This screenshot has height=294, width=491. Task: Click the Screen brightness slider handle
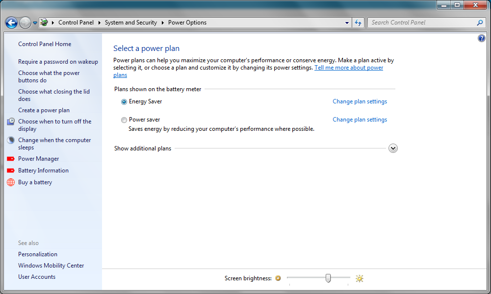[328, 278]
